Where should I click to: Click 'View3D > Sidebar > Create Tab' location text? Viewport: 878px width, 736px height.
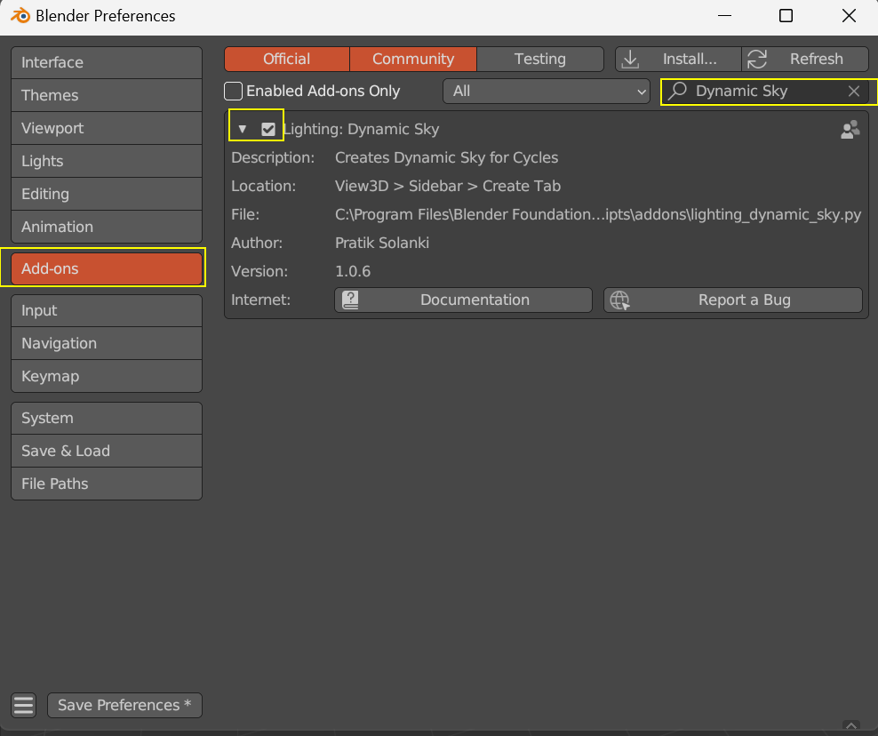coord(448,187)
